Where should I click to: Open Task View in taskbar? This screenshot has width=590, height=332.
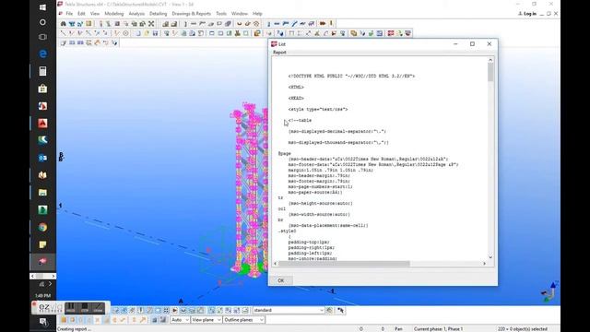(x=42, y=37)
